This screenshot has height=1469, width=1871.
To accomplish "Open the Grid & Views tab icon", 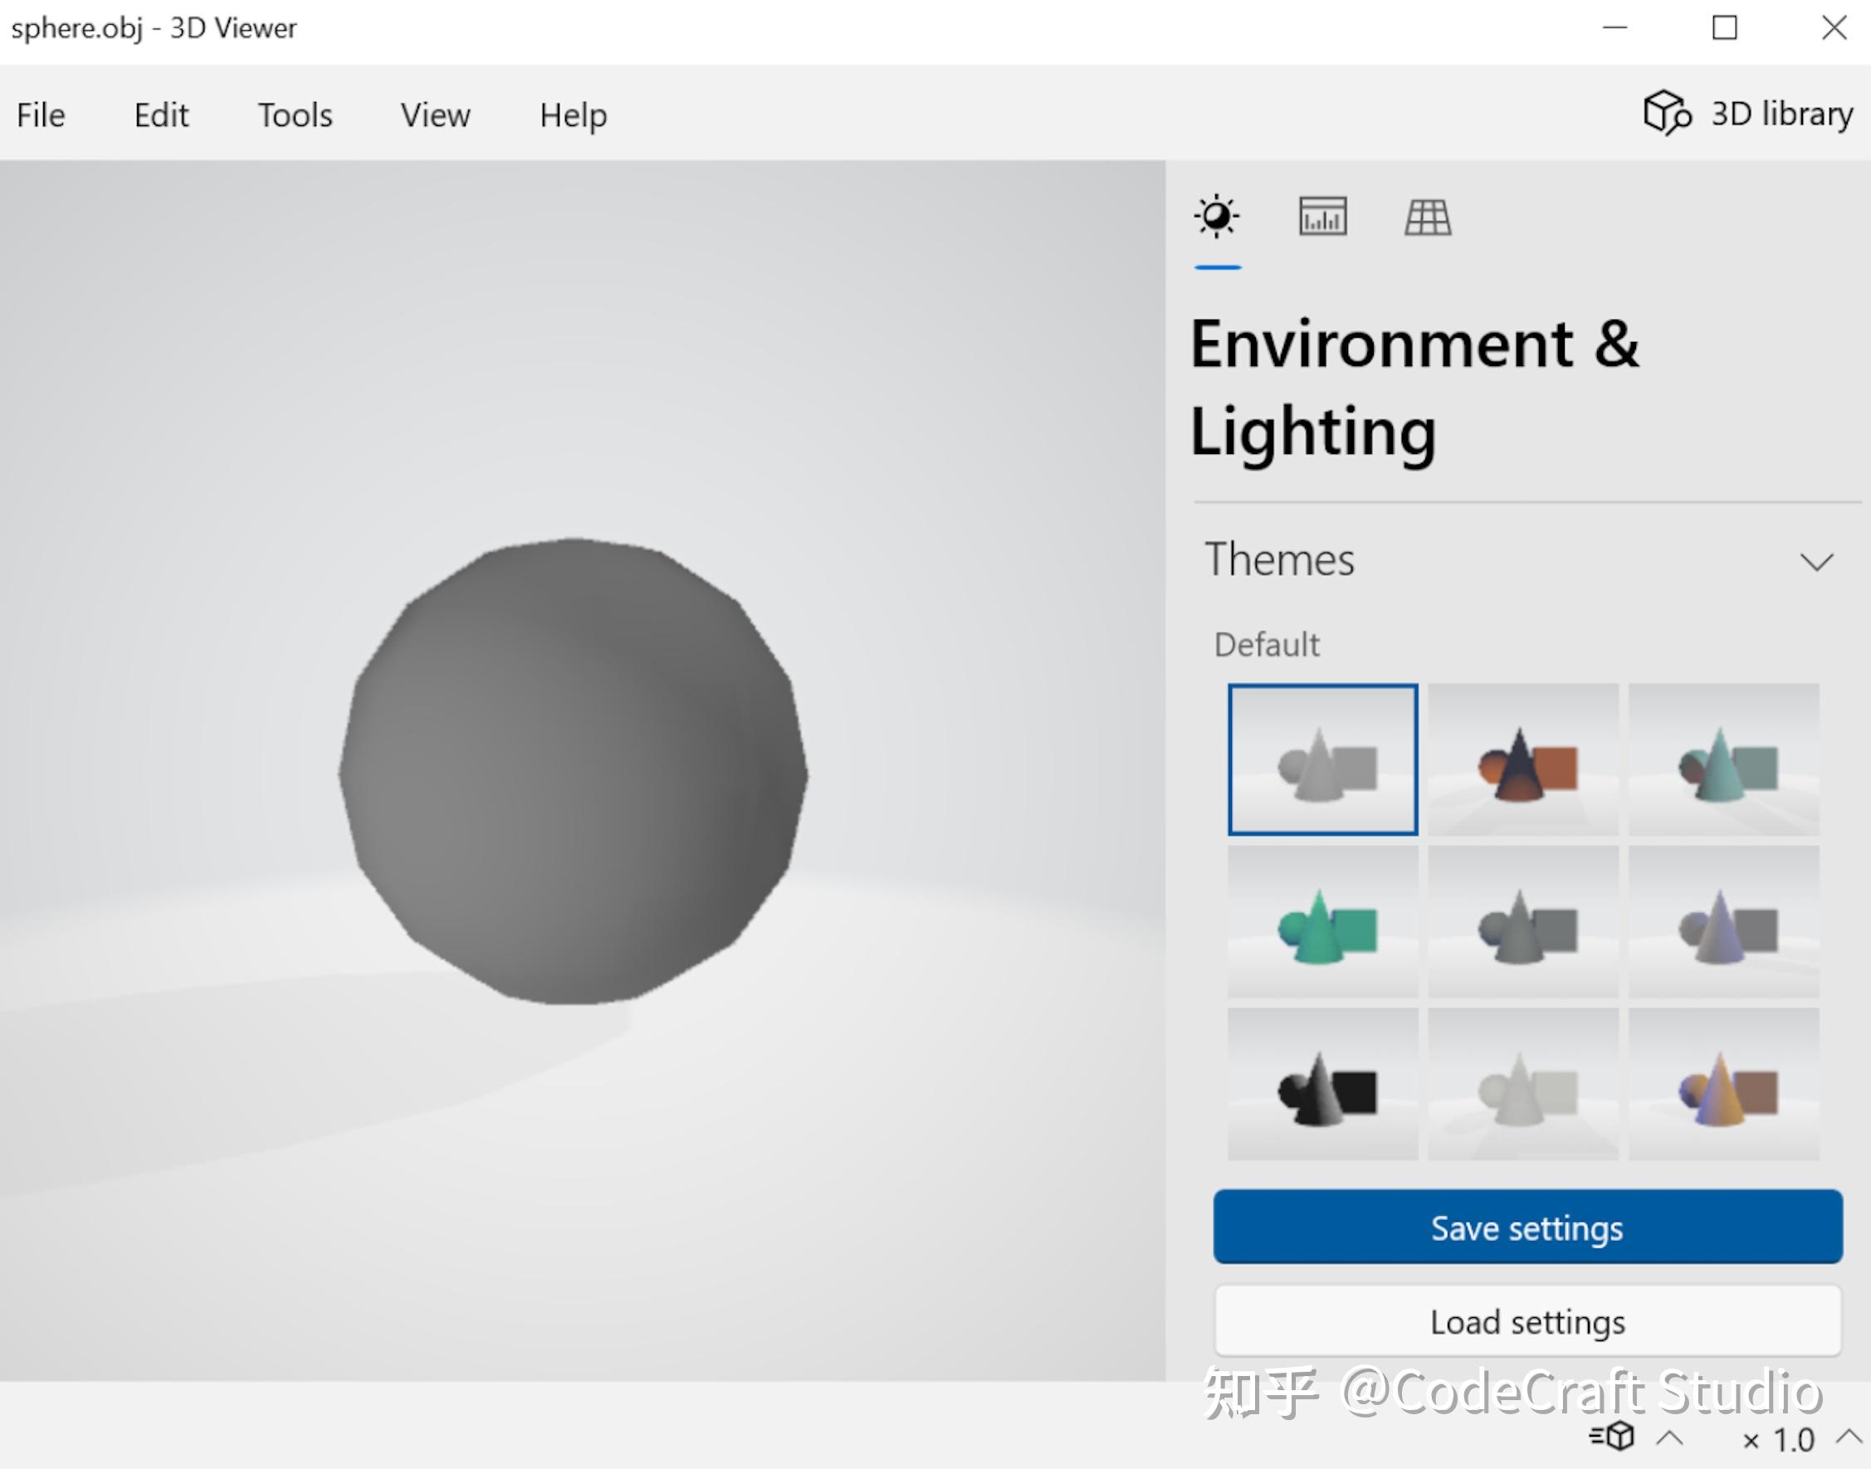I will click(x=1428, y=217).
